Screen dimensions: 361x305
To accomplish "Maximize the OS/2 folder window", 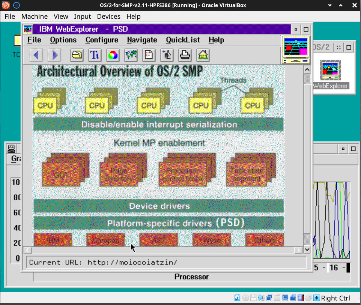I will (x=349, y=48).
